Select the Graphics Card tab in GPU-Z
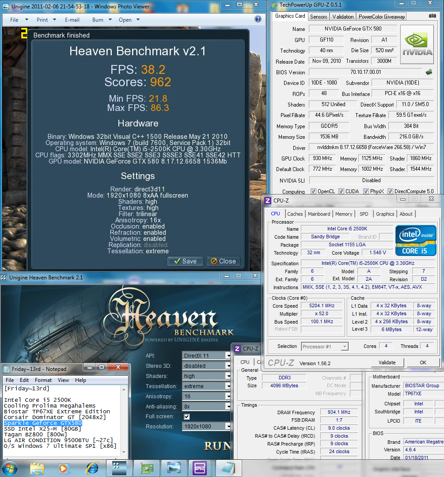 coord(290,16)
